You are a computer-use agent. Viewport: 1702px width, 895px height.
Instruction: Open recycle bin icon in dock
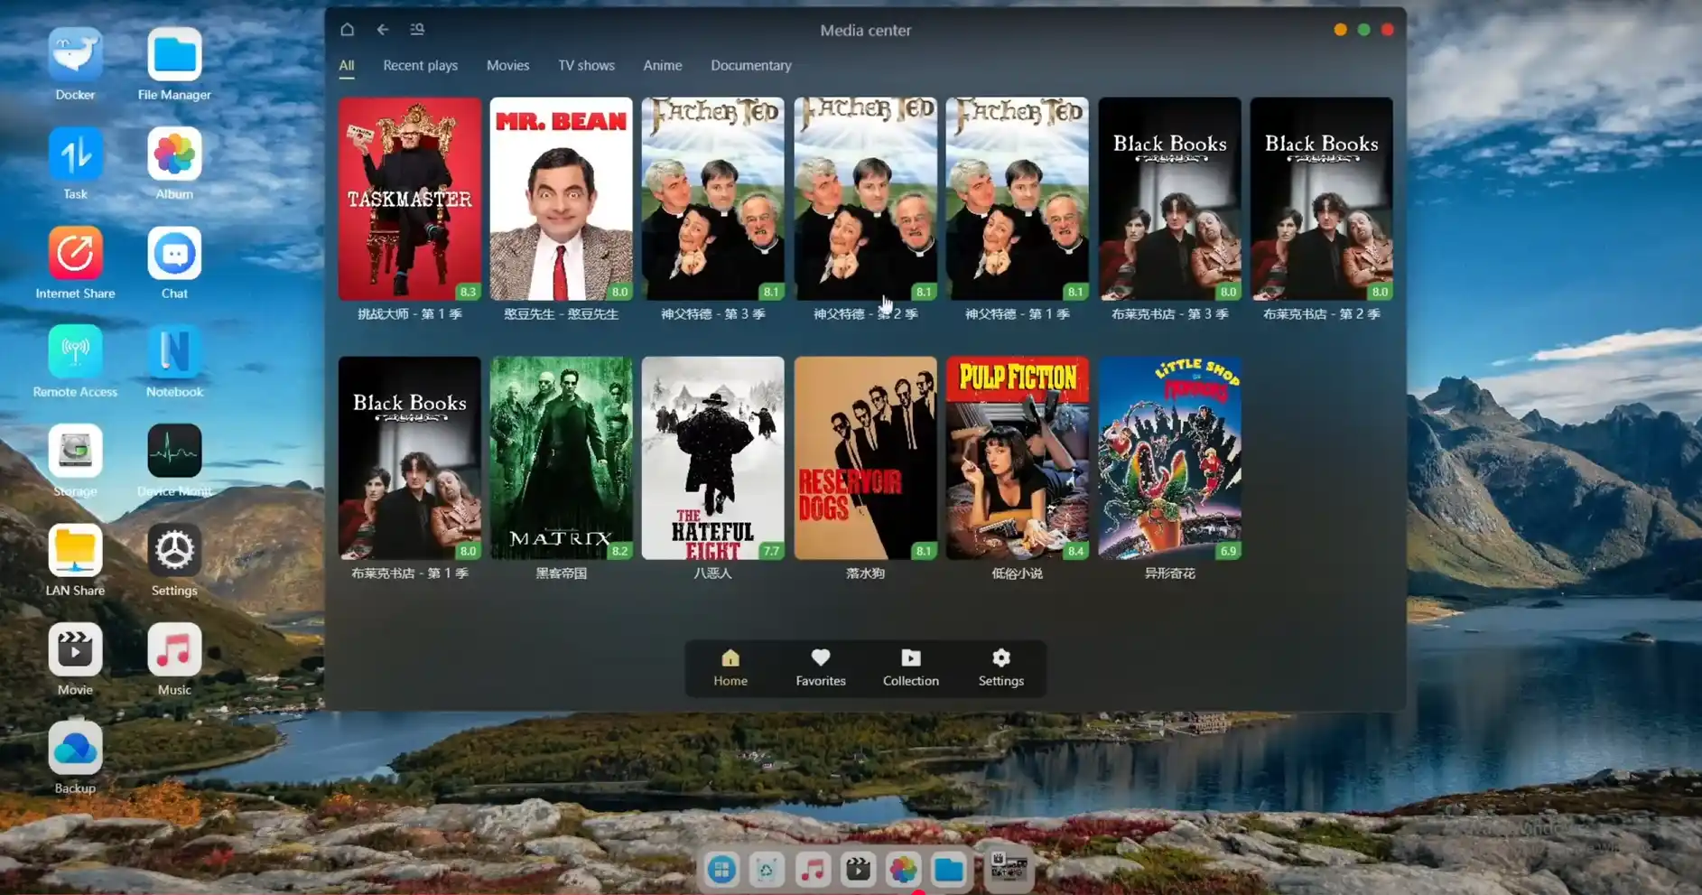pyautogui.click(x=767, y=870)
